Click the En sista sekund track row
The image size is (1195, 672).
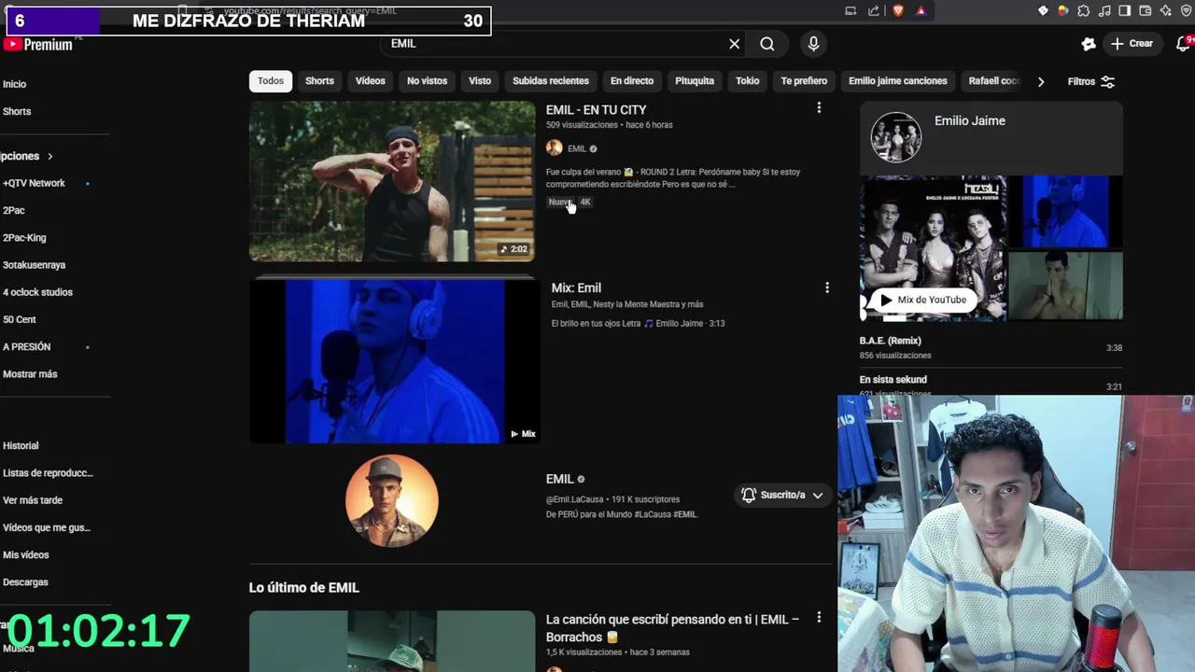[991, 384]
